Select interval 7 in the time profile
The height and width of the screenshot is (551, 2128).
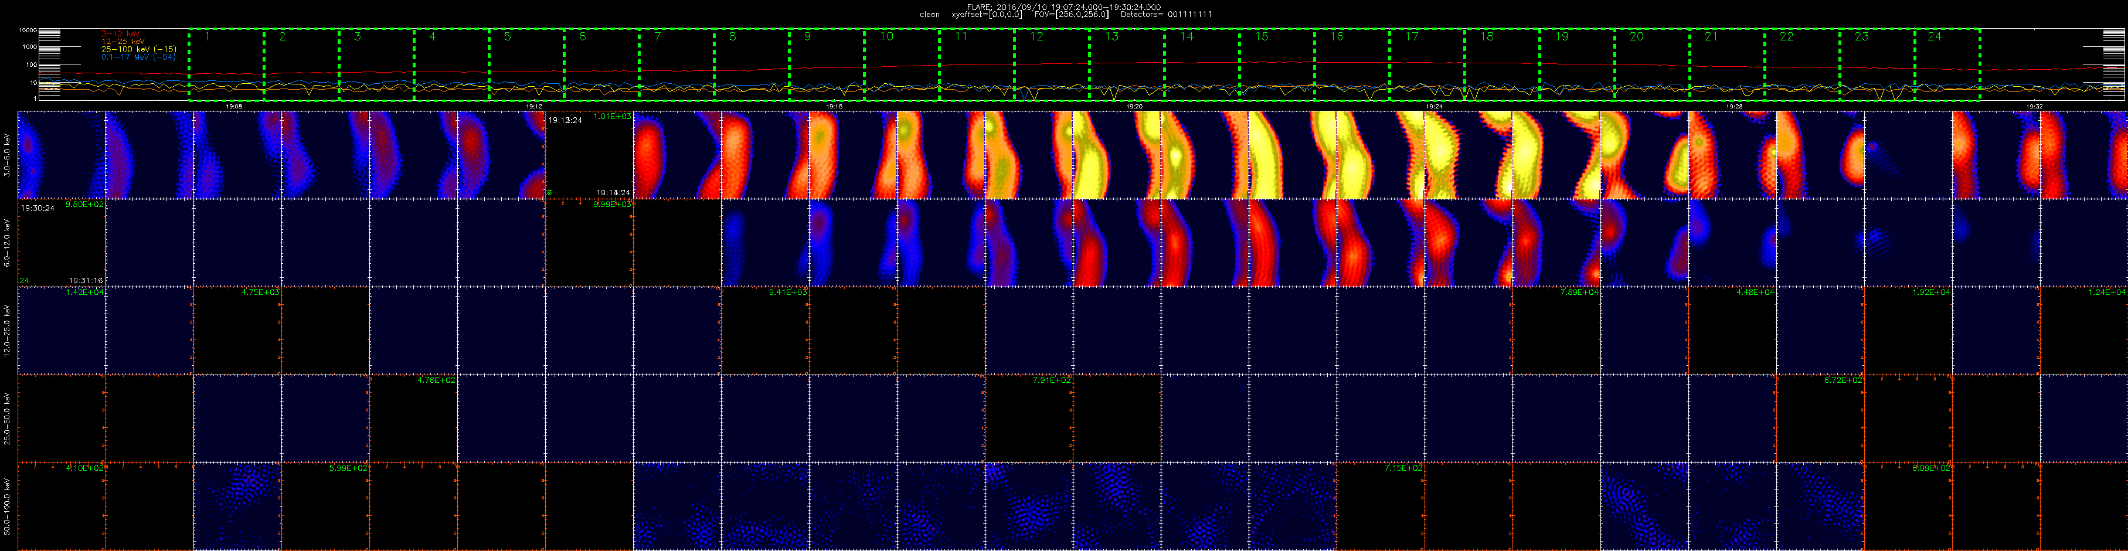point(677,64)
